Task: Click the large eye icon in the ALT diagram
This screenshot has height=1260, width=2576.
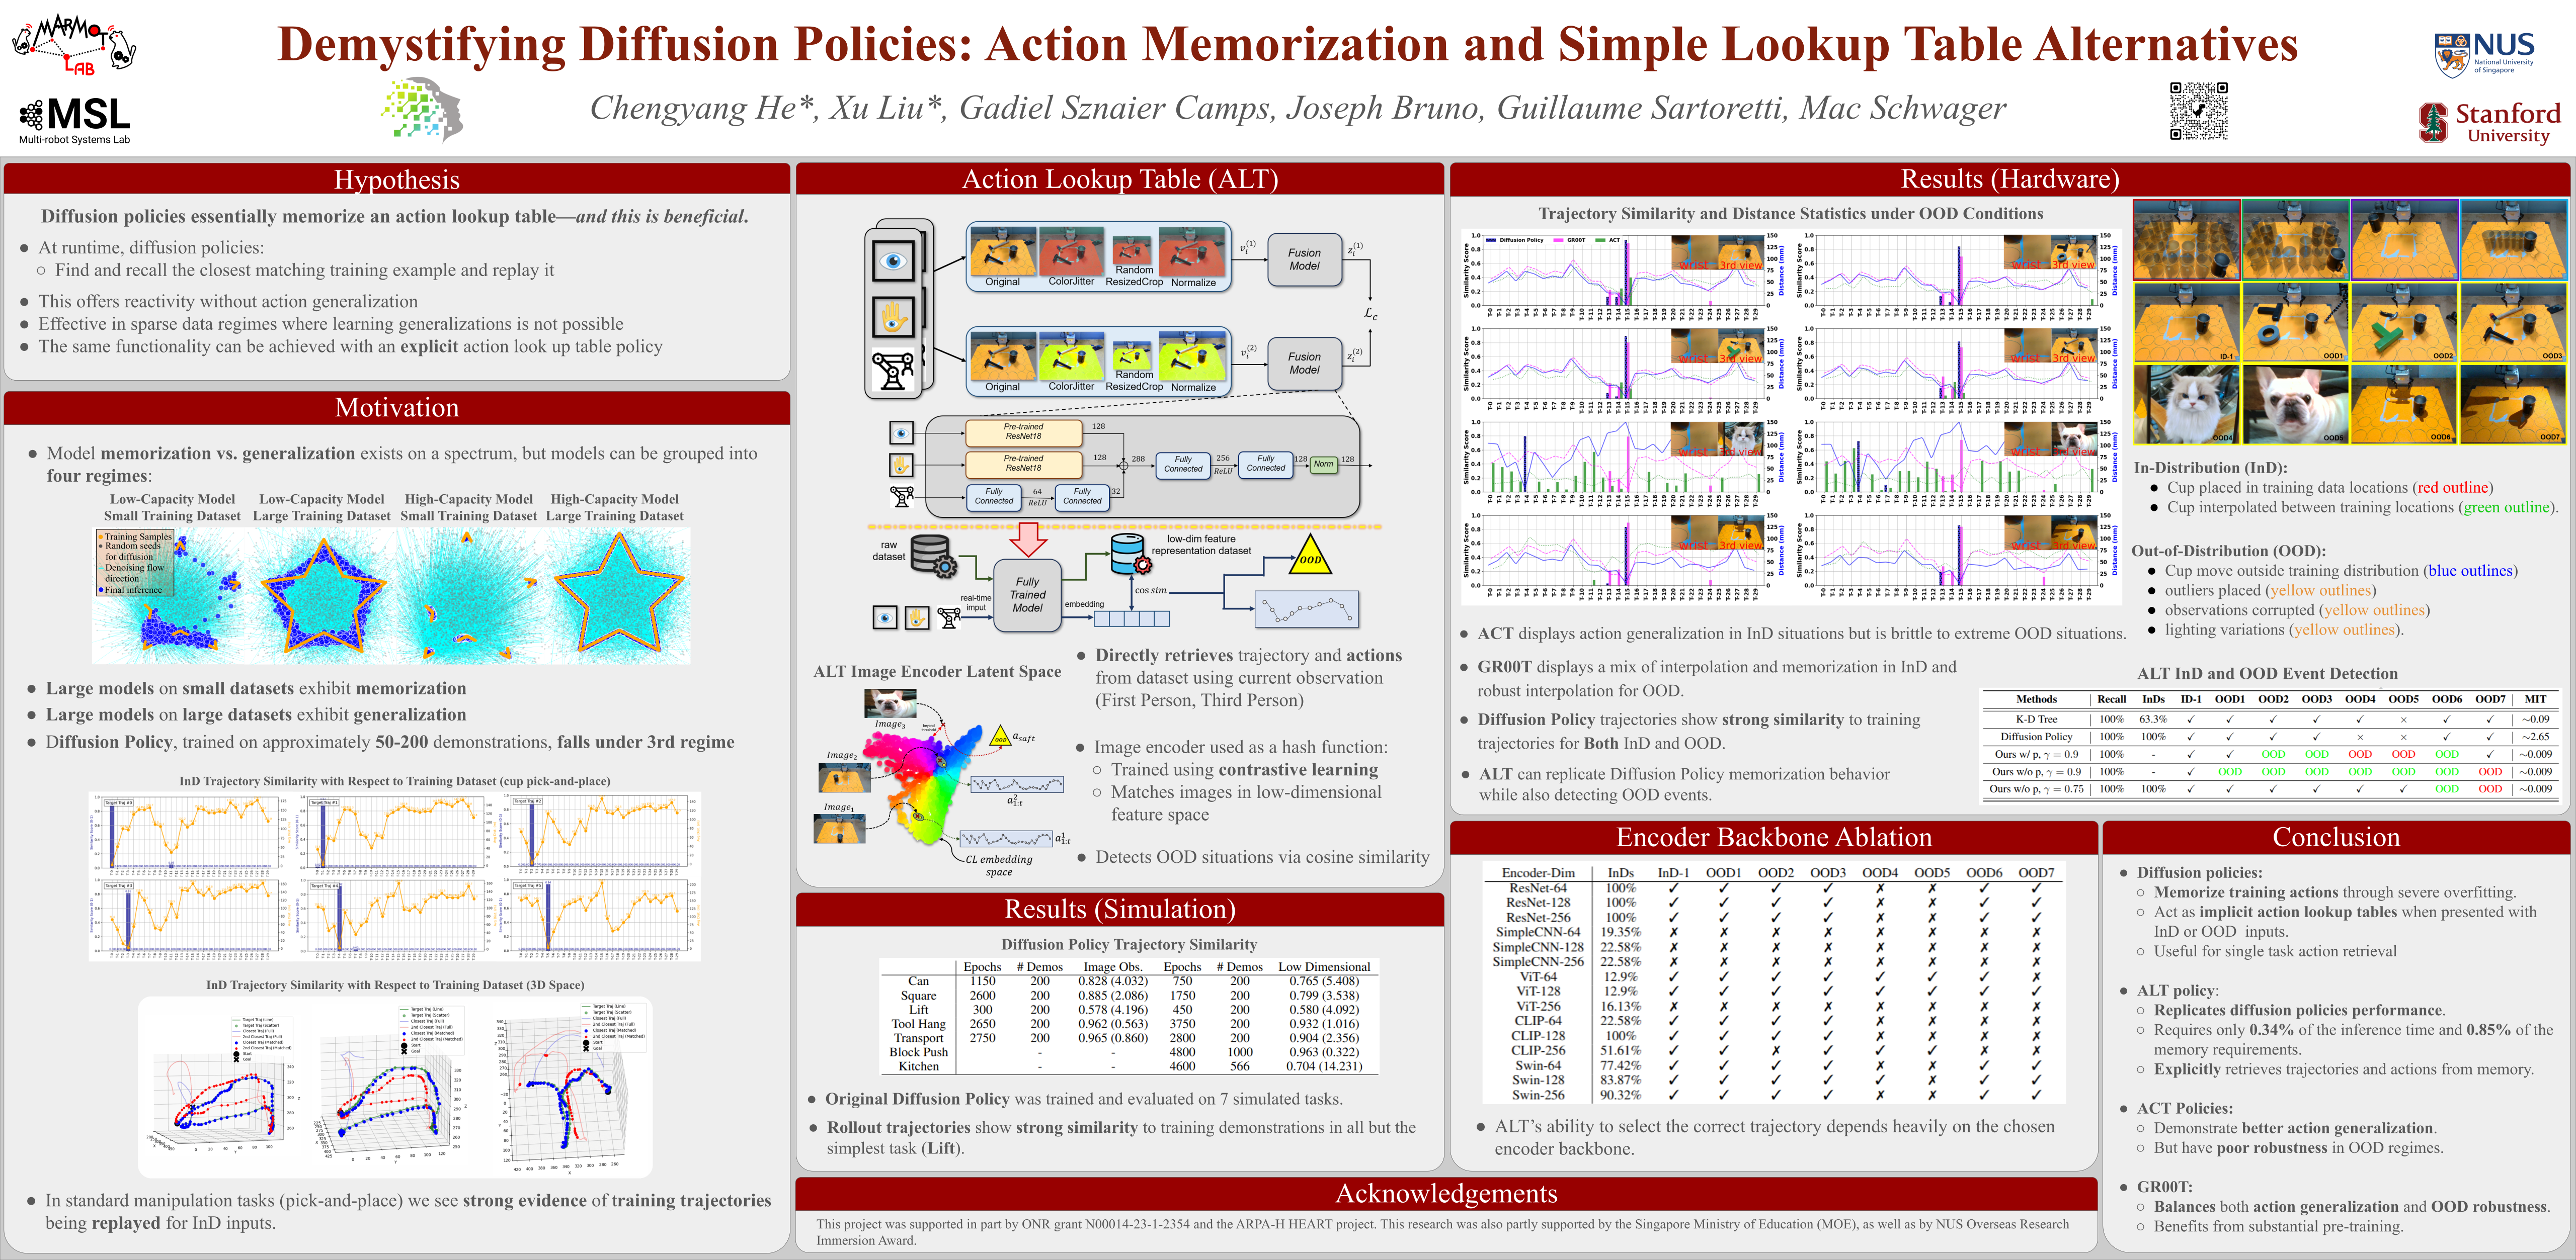Action: 893,262
